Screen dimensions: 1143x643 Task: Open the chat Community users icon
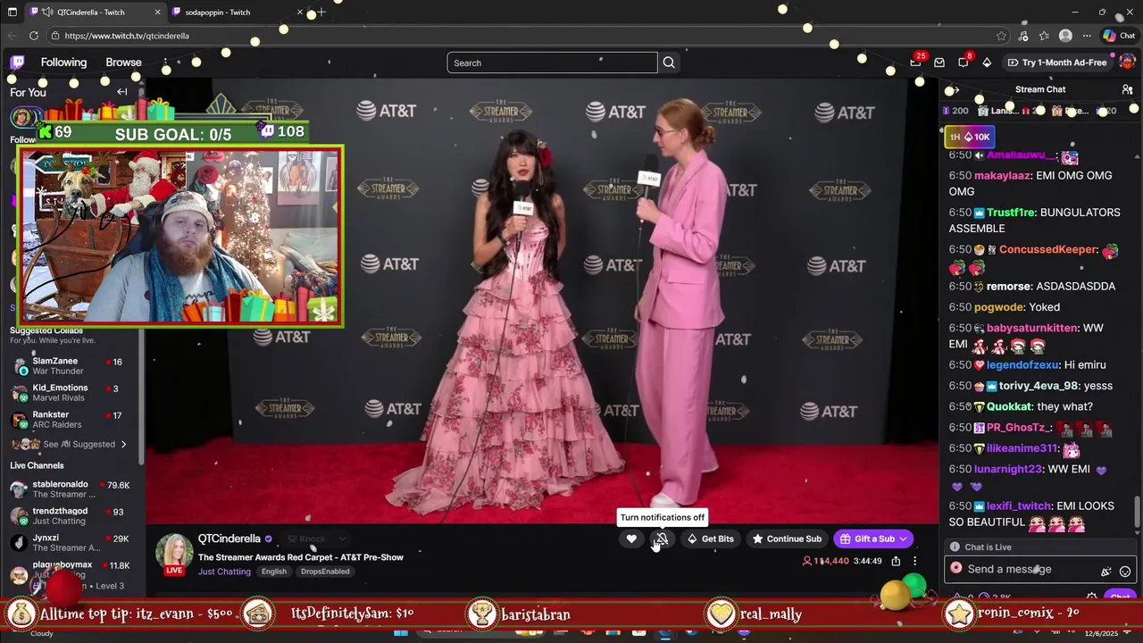click(1127, 89)
